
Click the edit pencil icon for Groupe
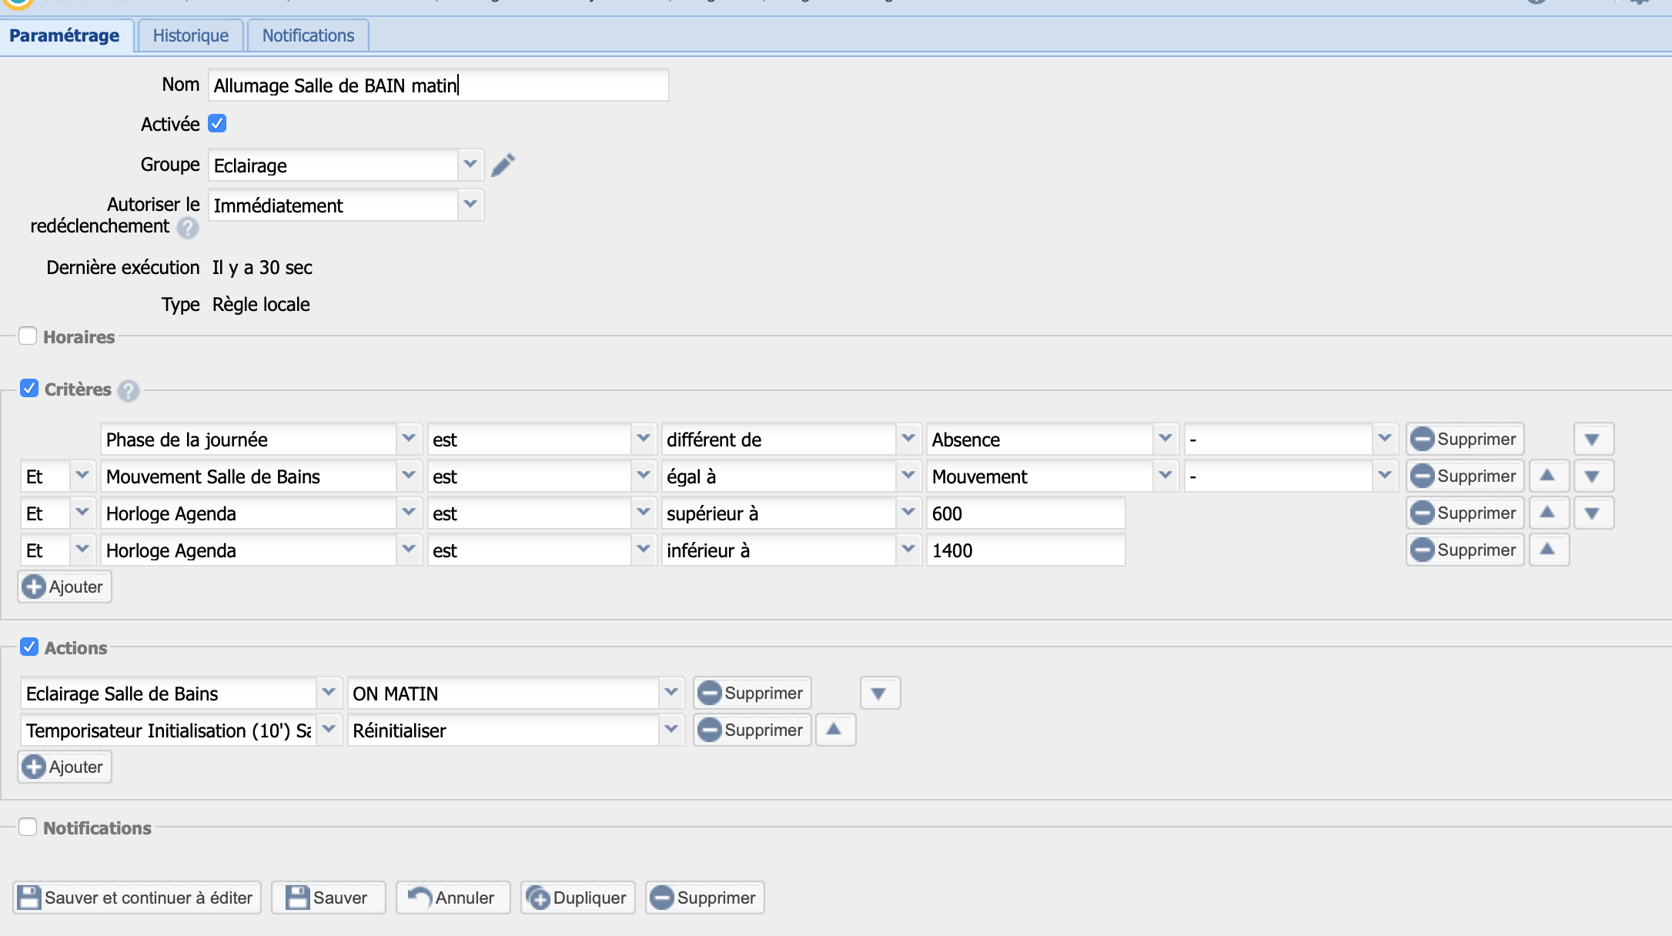pyautogui.click(x=502, y=165)
